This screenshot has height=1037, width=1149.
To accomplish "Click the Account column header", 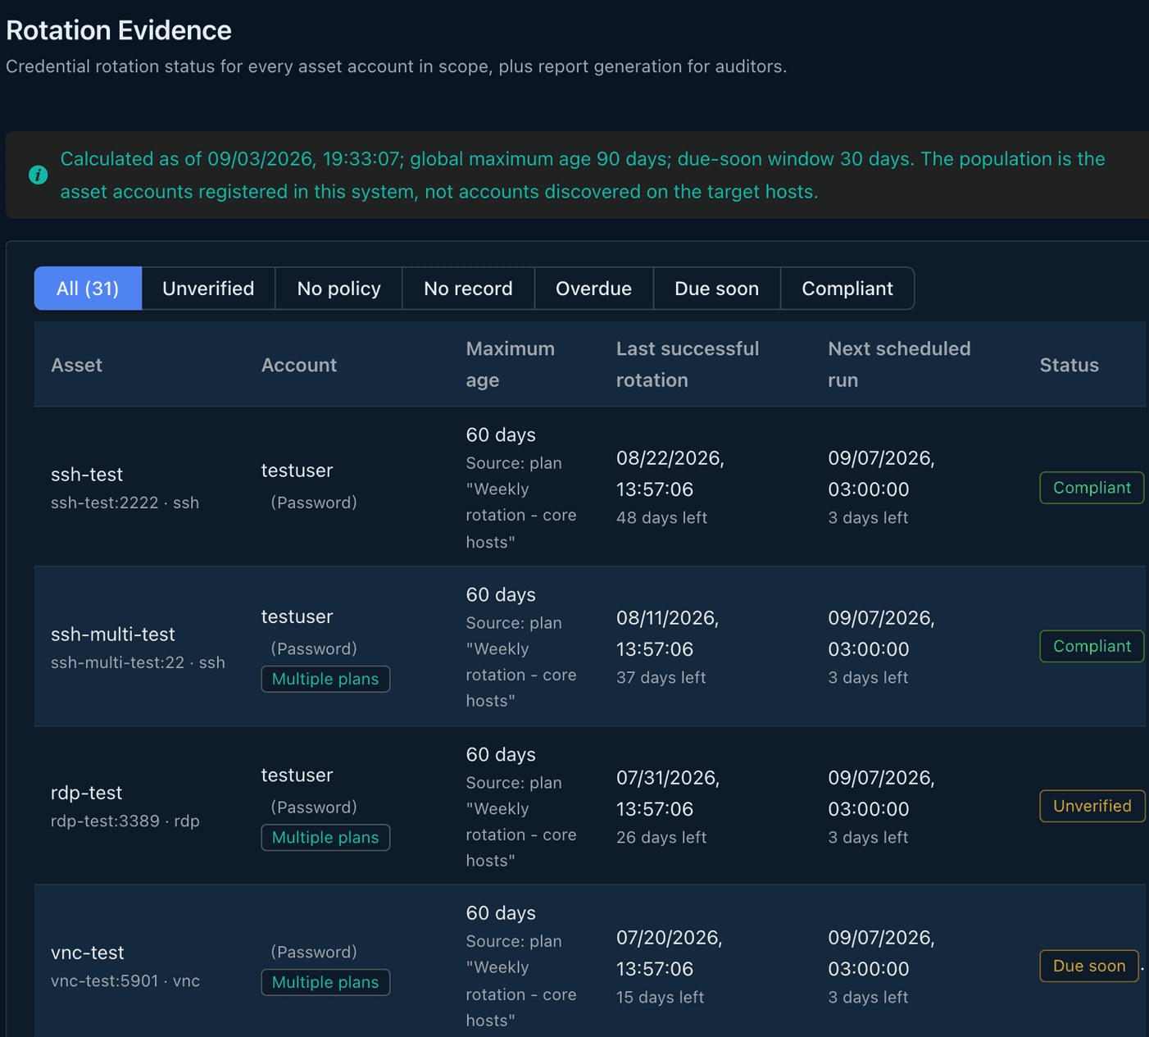I will point(299,365).
